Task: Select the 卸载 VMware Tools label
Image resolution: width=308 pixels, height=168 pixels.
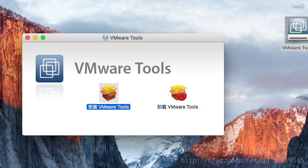Action: (x=178, y=107)
